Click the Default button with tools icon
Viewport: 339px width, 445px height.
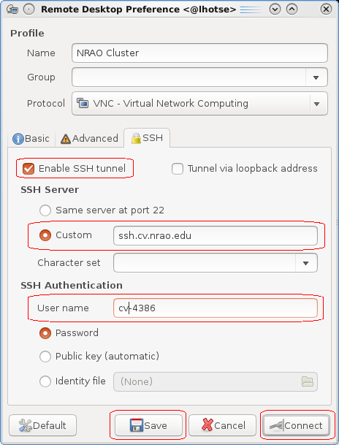point(42,425)
